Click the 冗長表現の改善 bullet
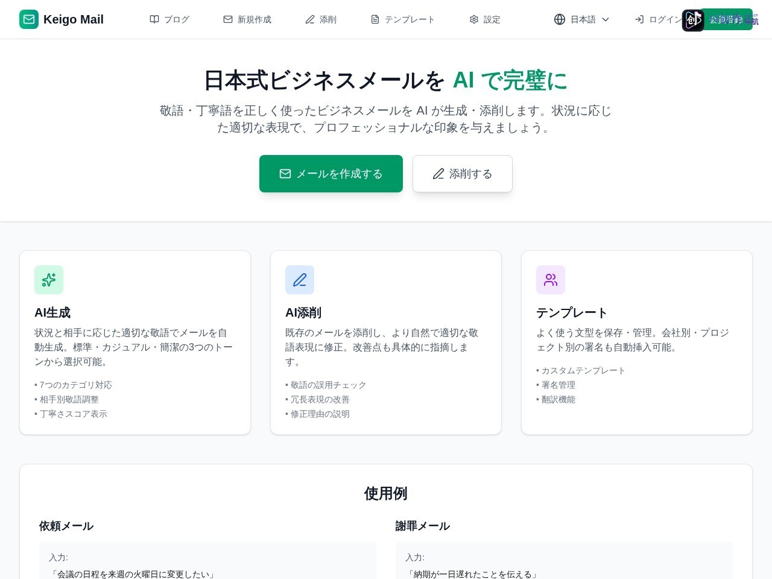Screen dimensions: 772x579 pyautogui.click(x=317, y=399)
